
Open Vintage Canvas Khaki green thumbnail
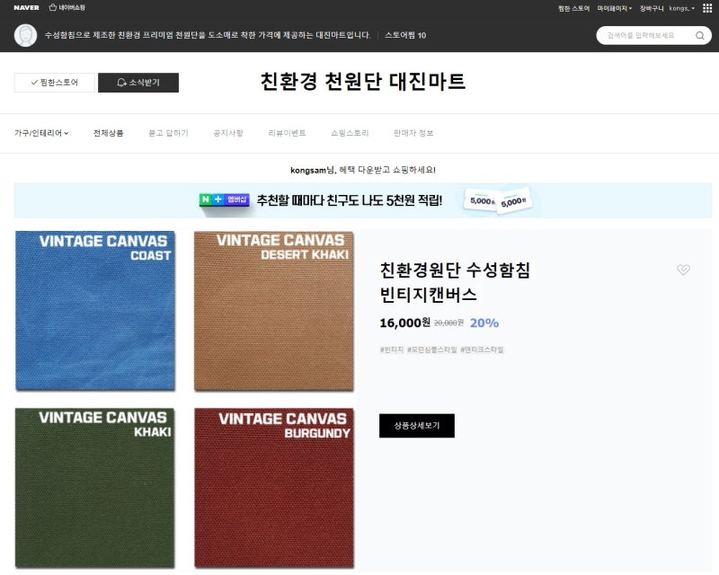95,489
